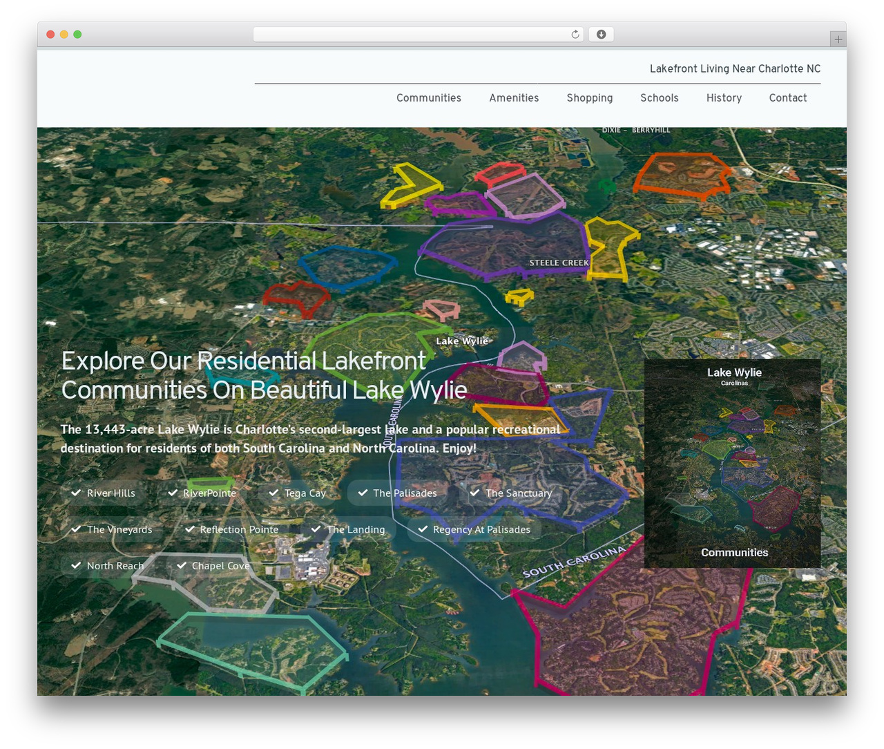Open The Landing community link
Image resolution: width=884 pixels, height=749 pixels.
pos(348,530)
